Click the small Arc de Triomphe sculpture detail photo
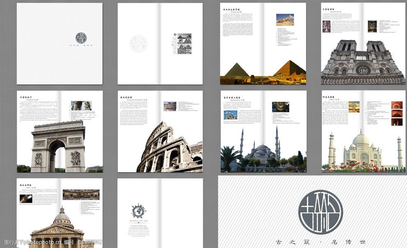407x248 pixels. point(81,106)
